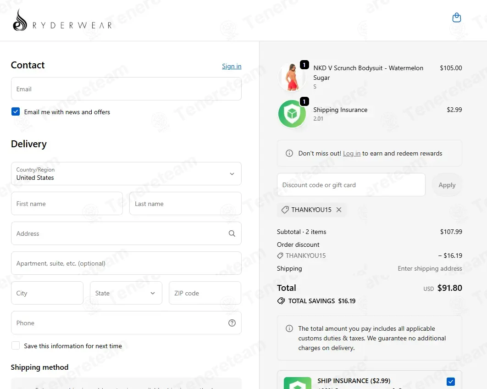Click the Total Savings tag icon
Viewport: 487px width, 389px height.
tap(281, 301)
